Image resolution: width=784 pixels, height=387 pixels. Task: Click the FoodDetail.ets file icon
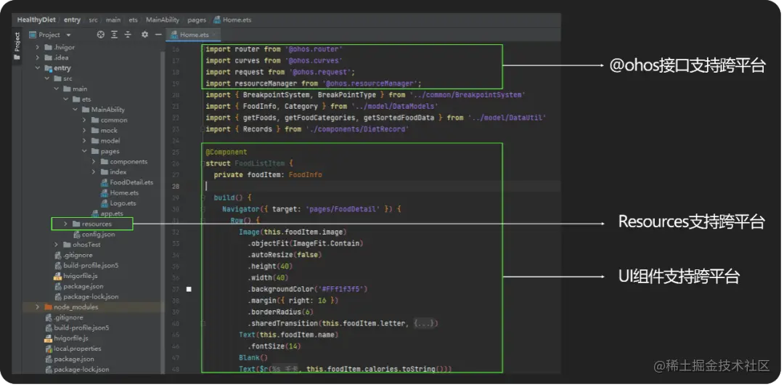tap(104, 182)
